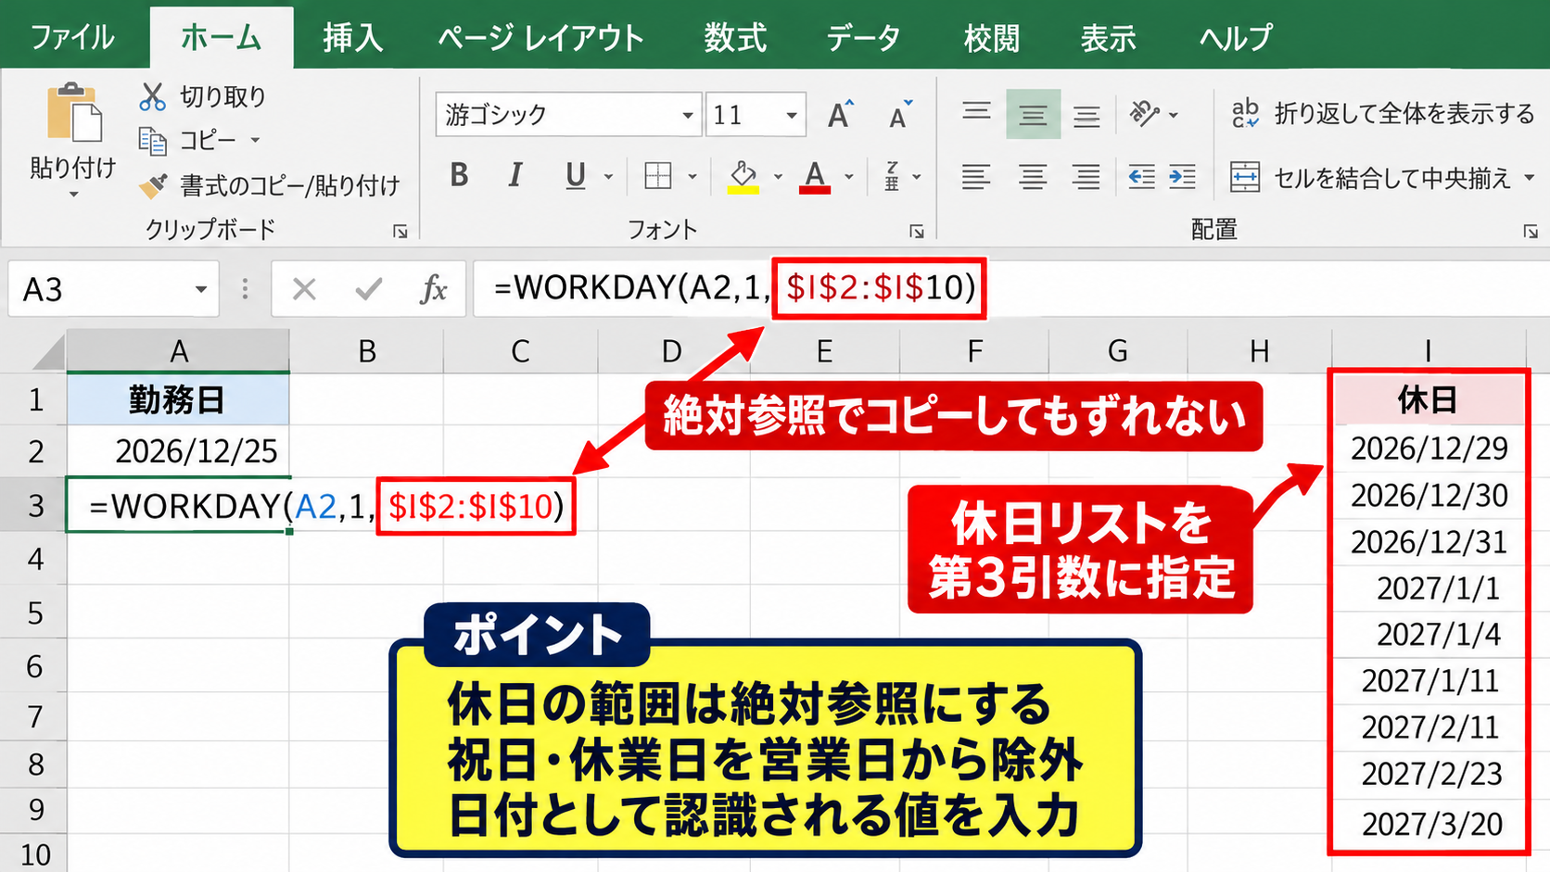The width and height of the screenshot is (1550, 872).
Task: Click the increase indent icon
Action: coord(1183,176)
